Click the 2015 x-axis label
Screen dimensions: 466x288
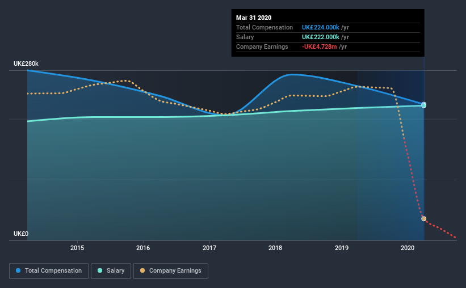tap(77, 248)
